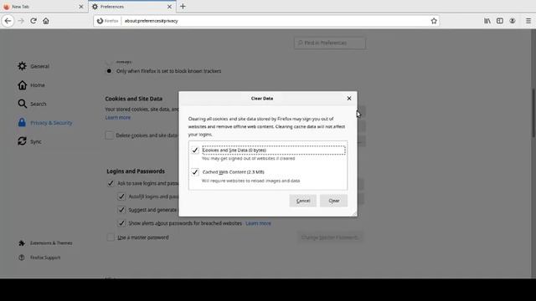Toggle Autofill logins and passwords checkbox
This screenshot has width=536, height=301.
click(121, 196)
